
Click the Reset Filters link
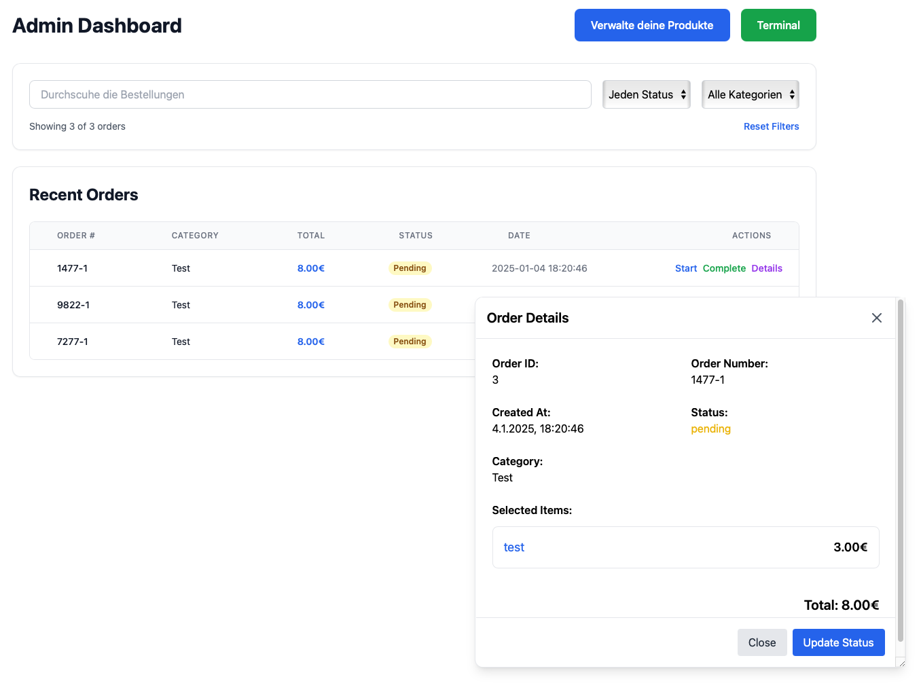771,126
